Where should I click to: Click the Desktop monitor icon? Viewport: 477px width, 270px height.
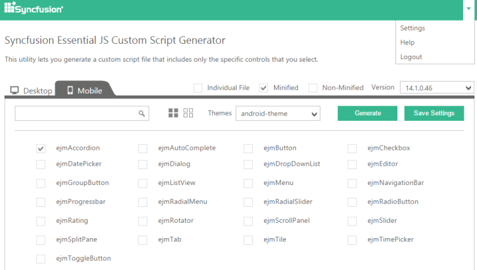(x=15, y=90)
